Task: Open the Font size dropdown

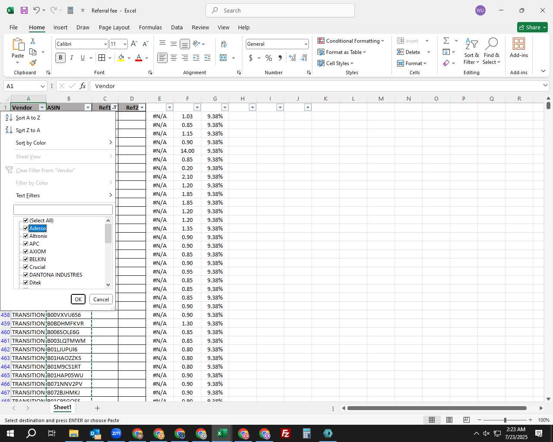Action: coord(125,44)
